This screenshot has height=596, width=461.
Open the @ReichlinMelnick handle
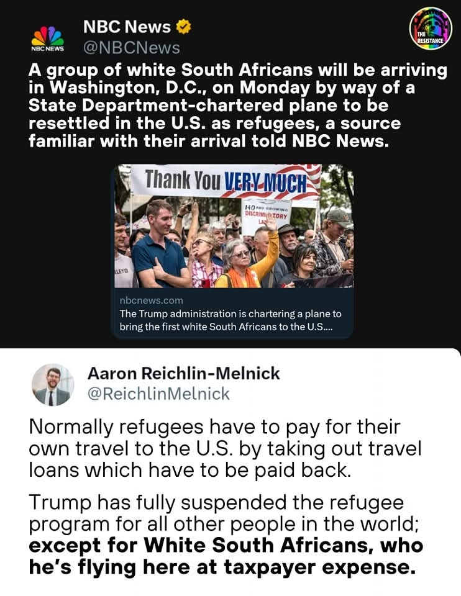click(158, 394)
